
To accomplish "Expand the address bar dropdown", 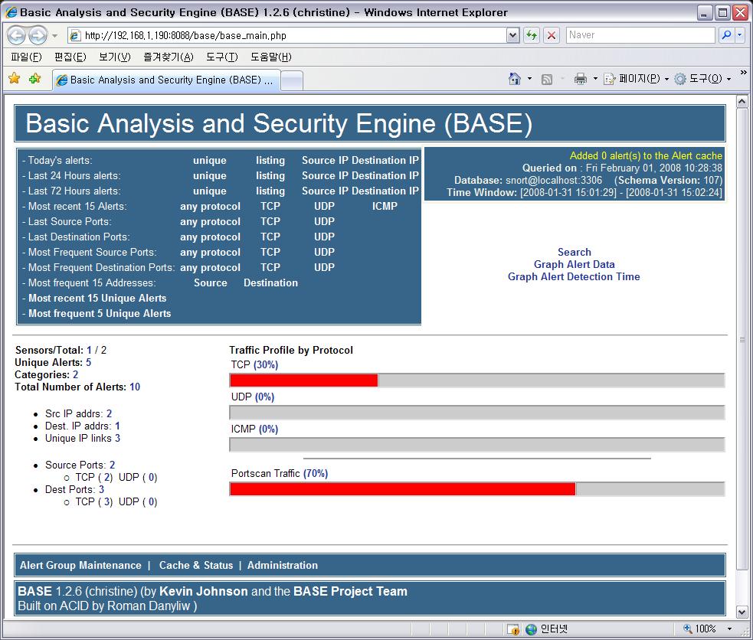I will click(513, 35).
